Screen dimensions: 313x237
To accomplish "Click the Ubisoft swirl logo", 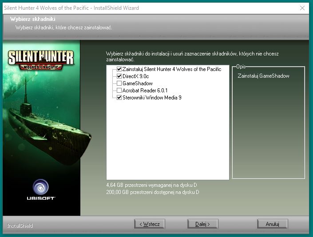I will [41, 186].
